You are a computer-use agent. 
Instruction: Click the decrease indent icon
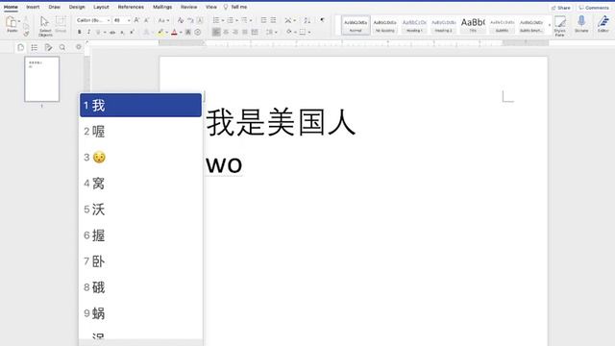[263, 20]
